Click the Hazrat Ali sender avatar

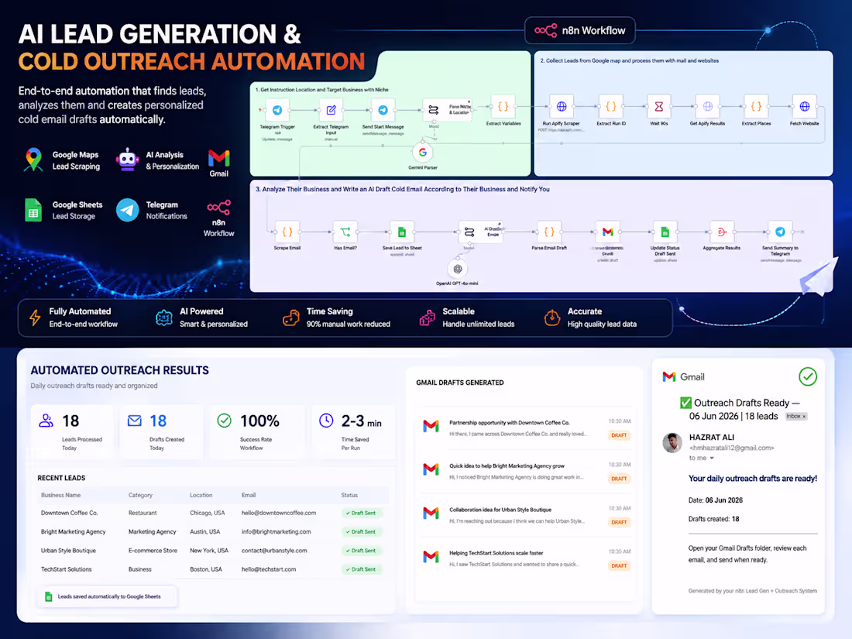672,443
